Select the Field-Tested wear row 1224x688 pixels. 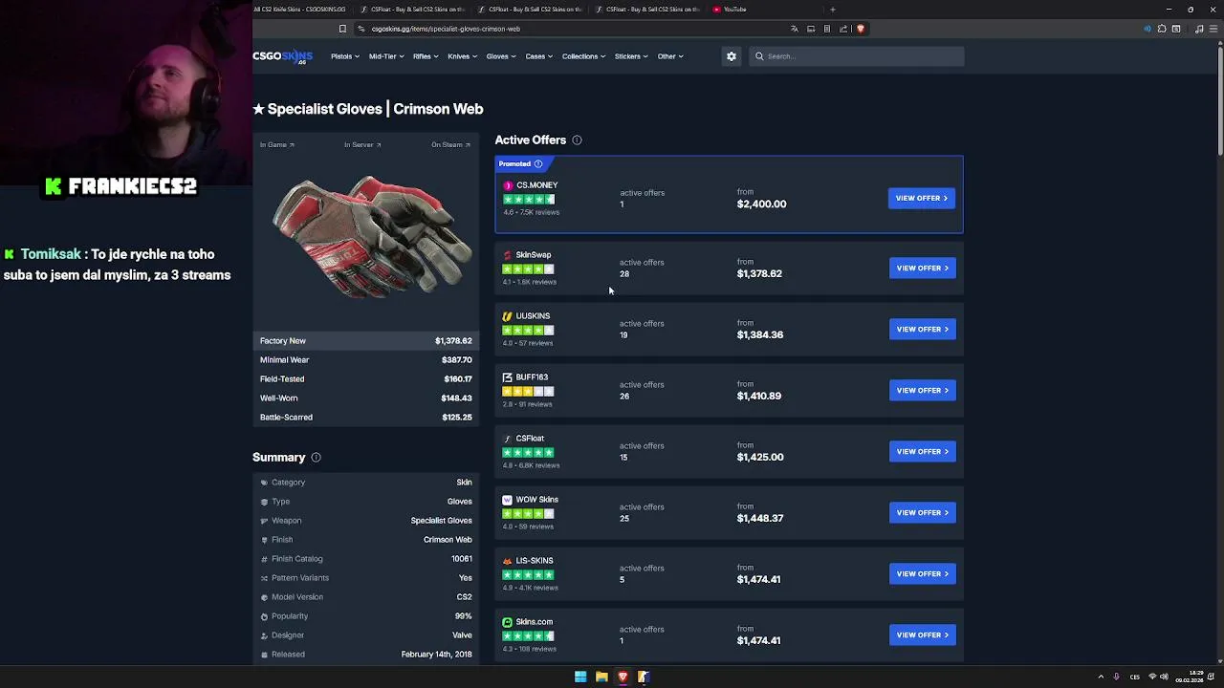pyautogui.click(x=365, y=379)
